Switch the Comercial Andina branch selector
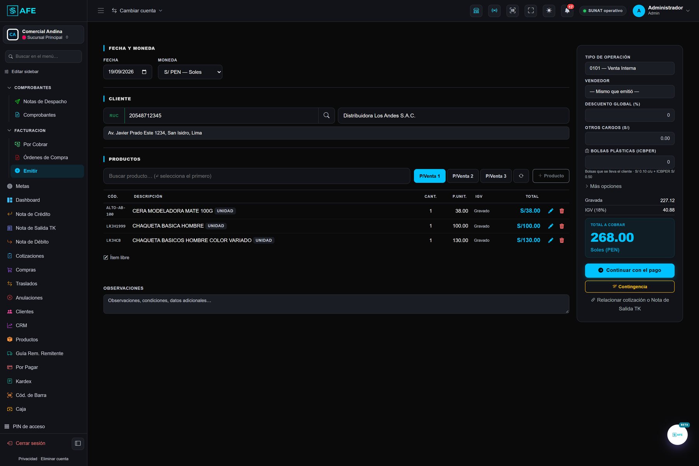The image size is (699, 466). (43, 35)
